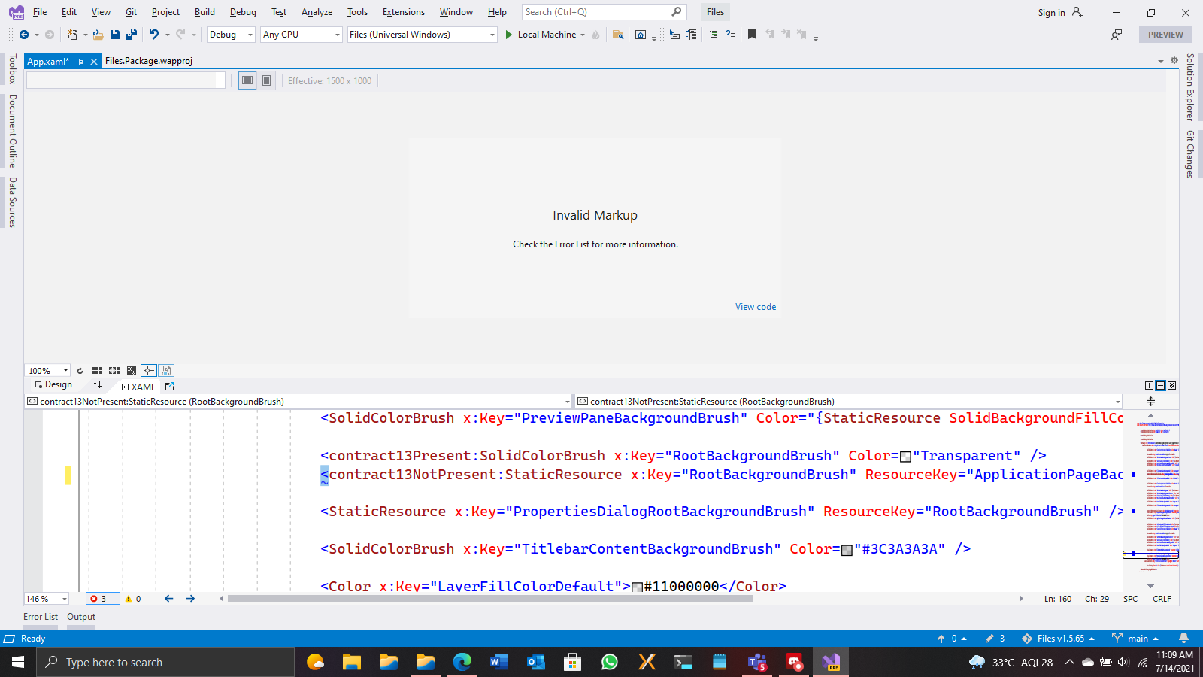
Task: Open the designer 100% zoom dropdown
Action: pyautogui.click(x=48, y=371)
